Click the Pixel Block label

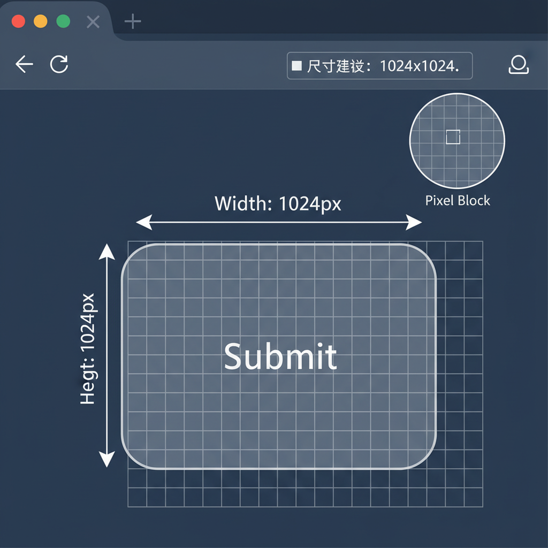point(458,201)
